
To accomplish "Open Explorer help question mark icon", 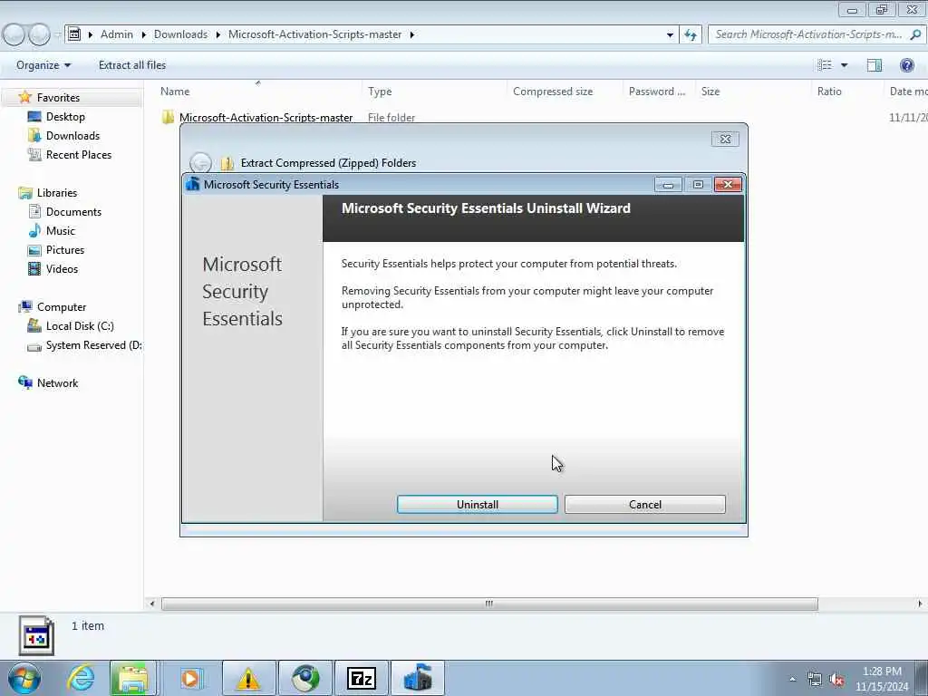I will coord(906,65).
